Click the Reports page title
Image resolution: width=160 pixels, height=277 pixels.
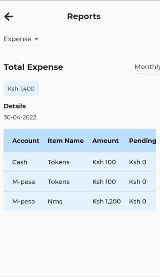click(84, 16)
